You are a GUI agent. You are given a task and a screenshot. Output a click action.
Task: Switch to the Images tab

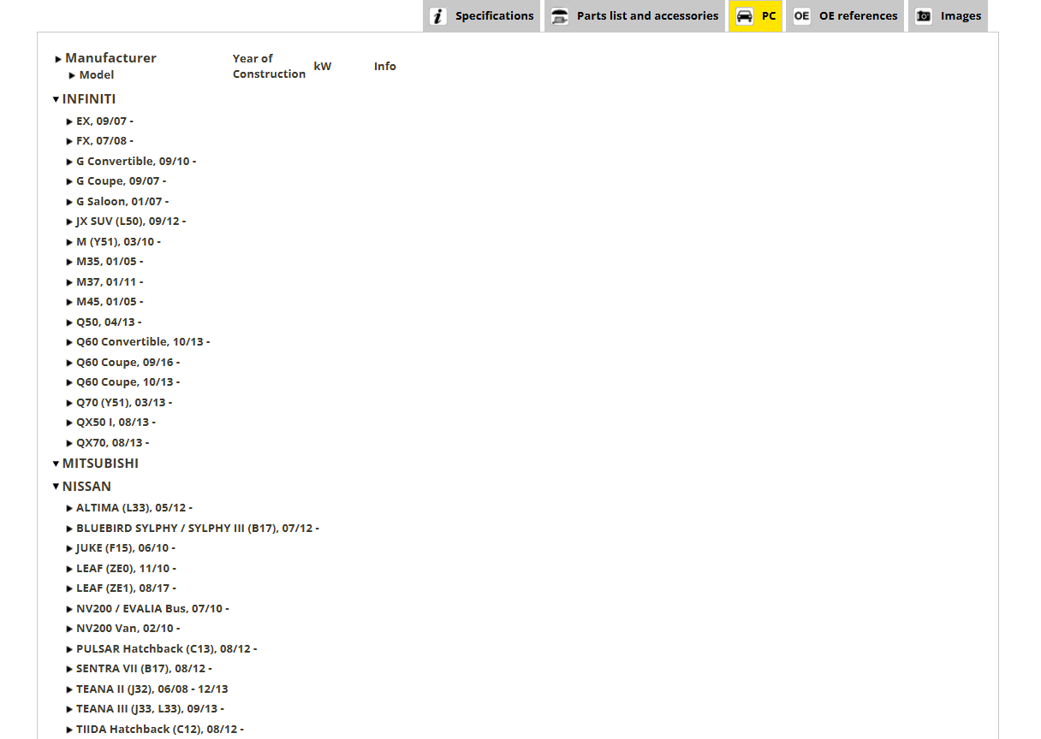point(948,16)
